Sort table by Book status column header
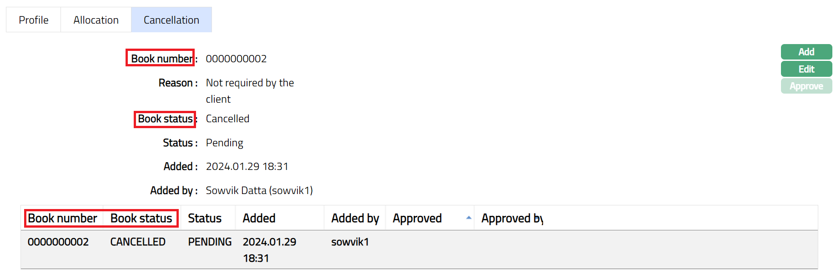This screenshot has width=836, height=274. point(141,219)
